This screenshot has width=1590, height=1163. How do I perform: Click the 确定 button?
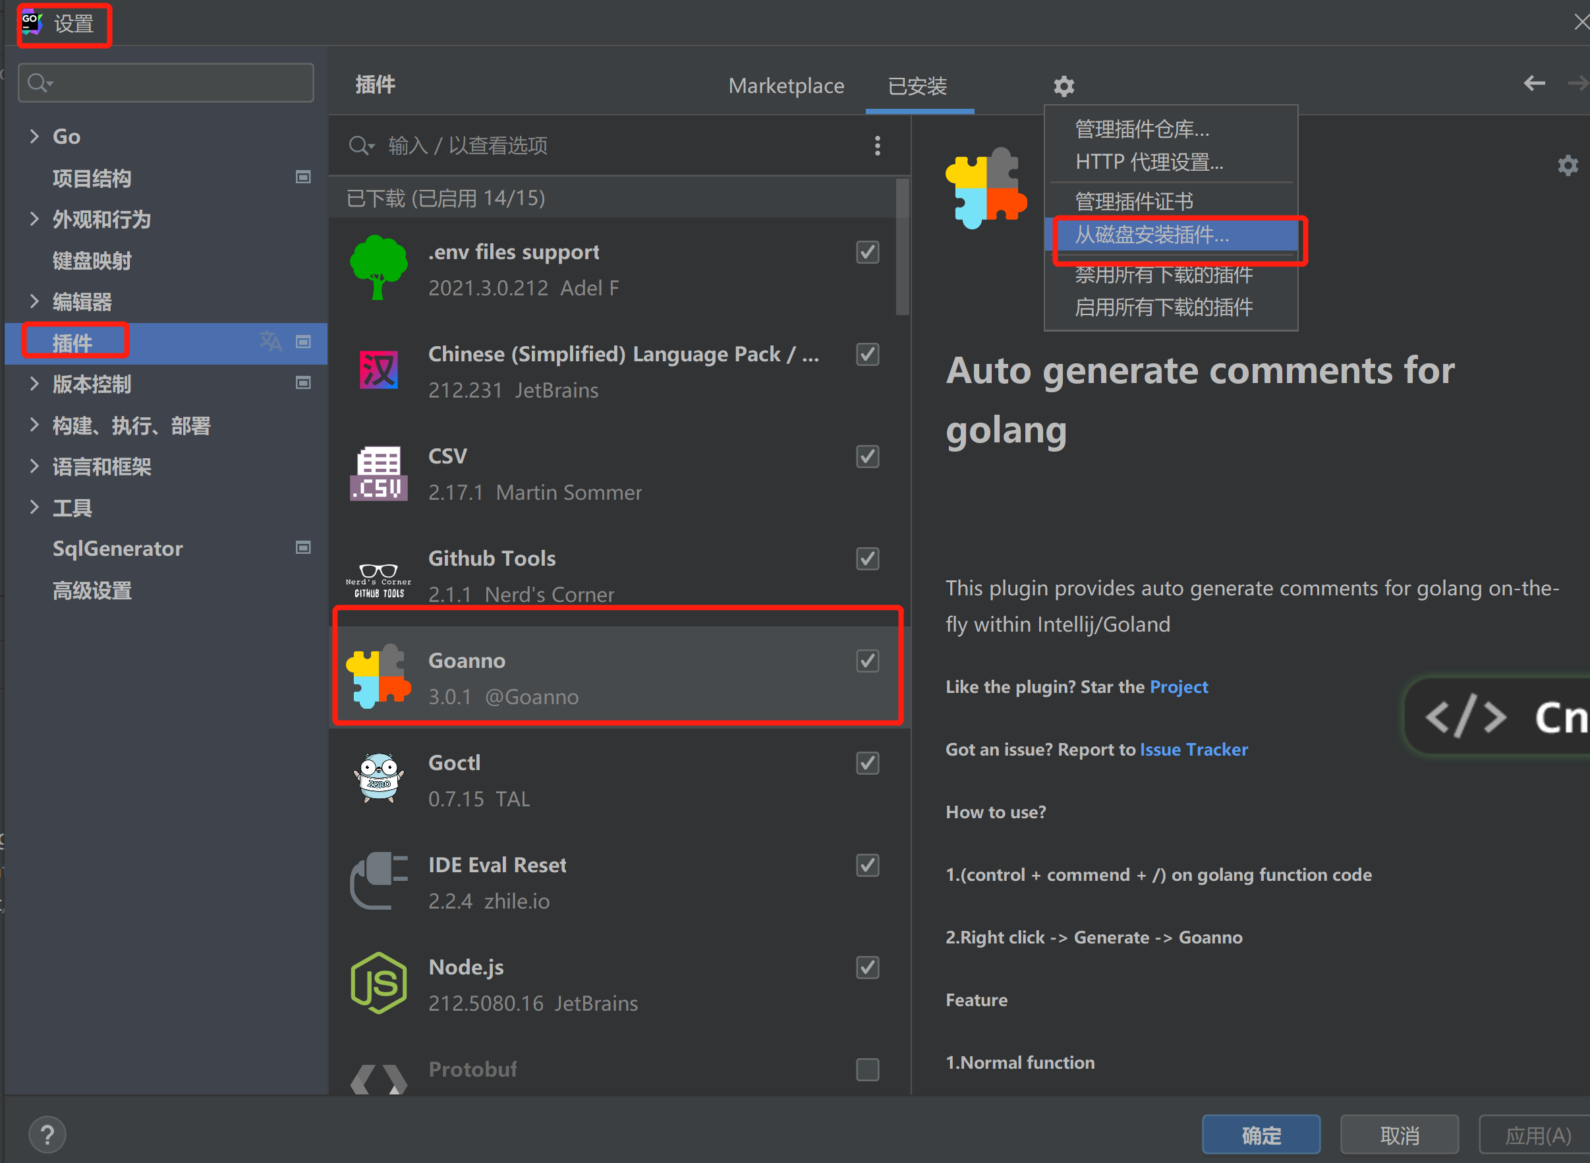pos(1261,1135)
